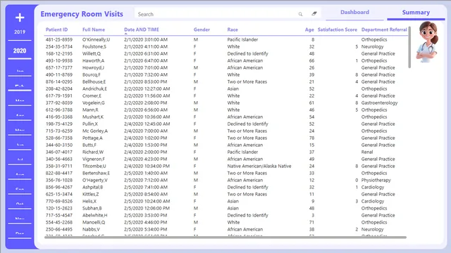
Task: Select the name Andrichuk,E
Action: coord(94,89)
